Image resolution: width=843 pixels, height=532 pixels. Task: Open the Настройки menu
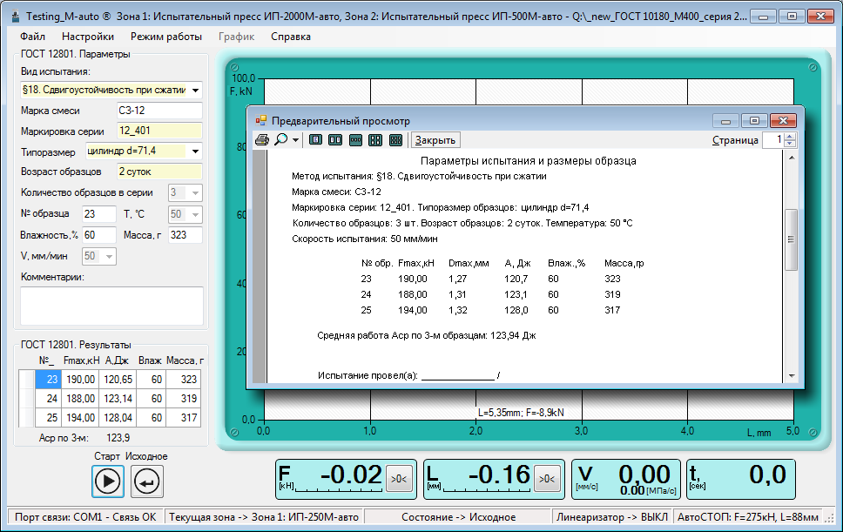[x=88, y=37]
